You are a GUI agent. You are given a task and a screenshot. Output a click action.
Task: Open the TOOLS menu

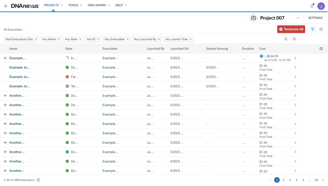[x=75, y=5]
